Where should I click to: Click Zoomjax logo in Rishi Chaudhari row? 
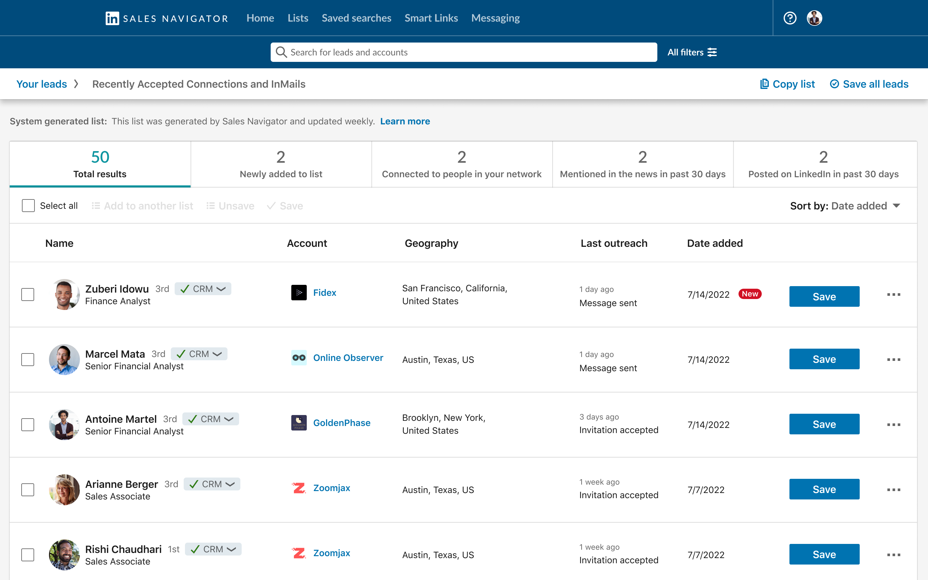(299, 553)
